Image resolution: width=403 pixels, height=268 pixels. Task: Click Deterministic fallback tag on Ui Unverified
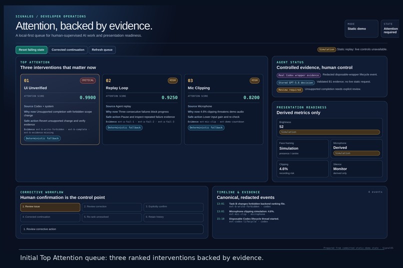click(42, 138)
